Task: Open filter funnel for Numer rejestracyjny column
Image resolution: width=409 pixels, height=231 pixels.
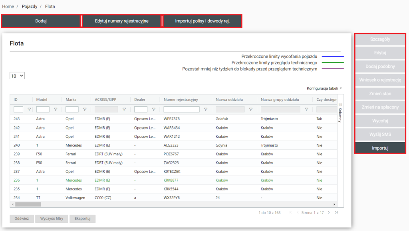Action: [x=205, y=109]
